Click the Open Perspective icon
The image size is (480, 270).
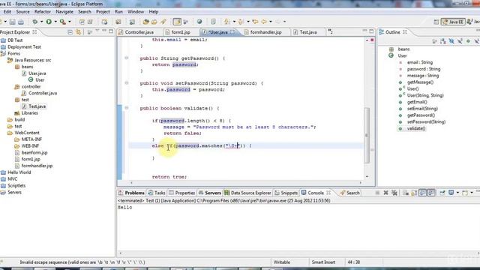pyautogui.click(x=436, y=22)
